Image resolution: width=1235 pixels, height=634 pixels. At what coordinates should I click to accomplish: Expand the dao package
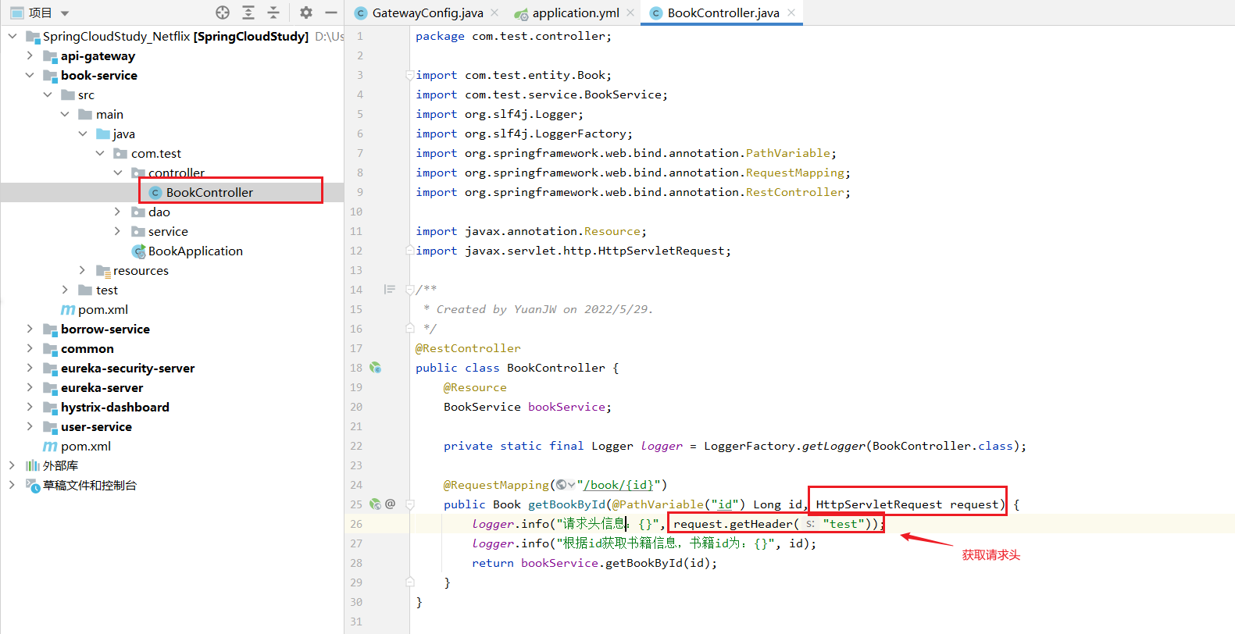pos(118,212)
